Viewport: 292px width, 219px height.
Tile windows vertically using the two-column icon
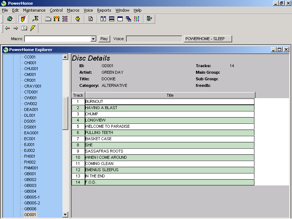click(103, 19)
